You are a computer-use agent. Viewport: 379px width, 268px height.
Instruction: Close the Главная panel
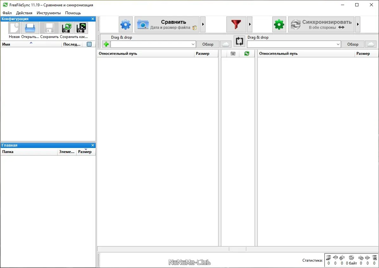(x=92, y=145)
